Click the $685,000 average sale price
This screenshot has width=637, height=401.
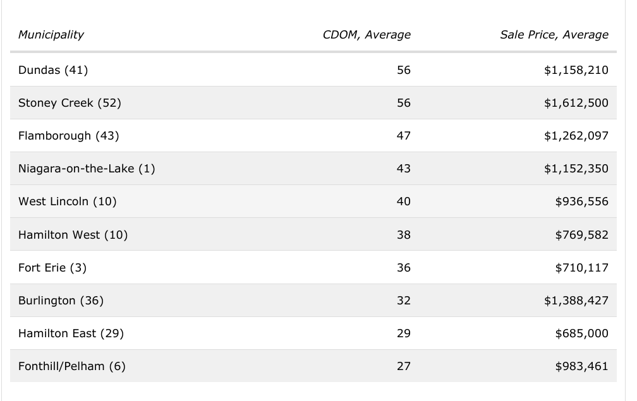pyautogui.click(x=581, y=333)
